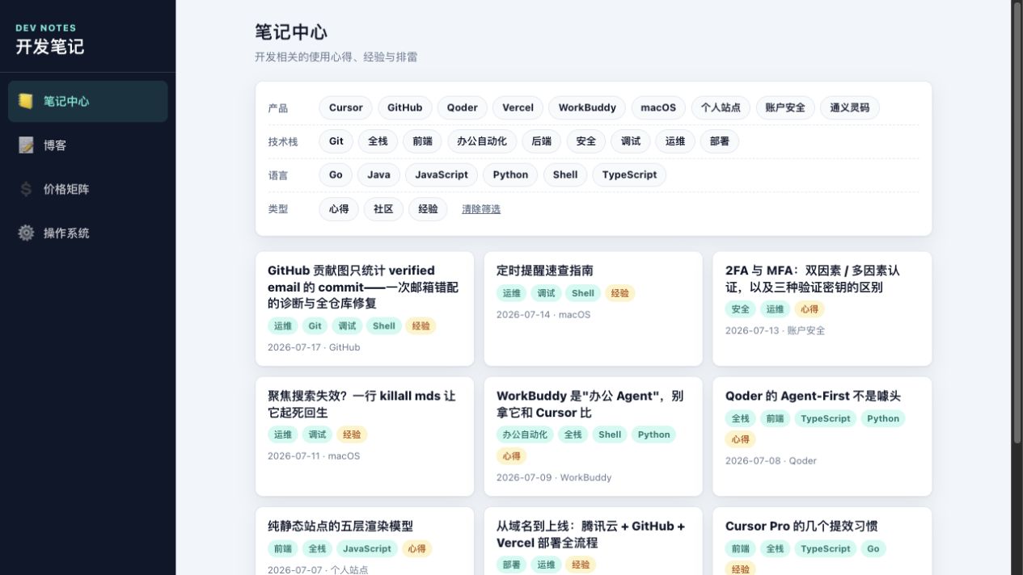
Task: Click the 博客 notepad icon in sidebar
Action: click(26, 145)
